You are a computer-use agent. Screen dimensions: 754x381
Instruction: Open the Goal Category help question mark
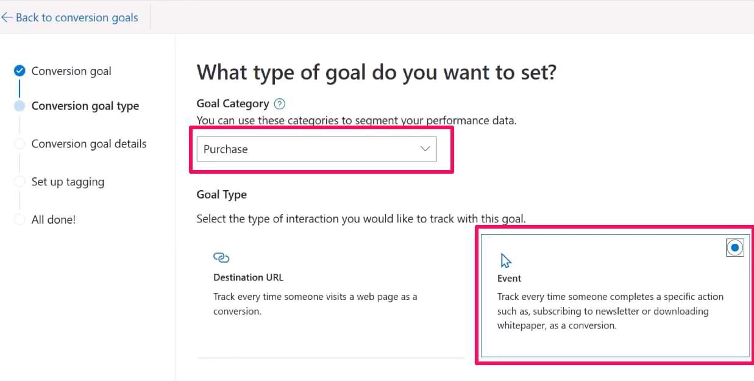pyautogui.click(x=280, y=104)
